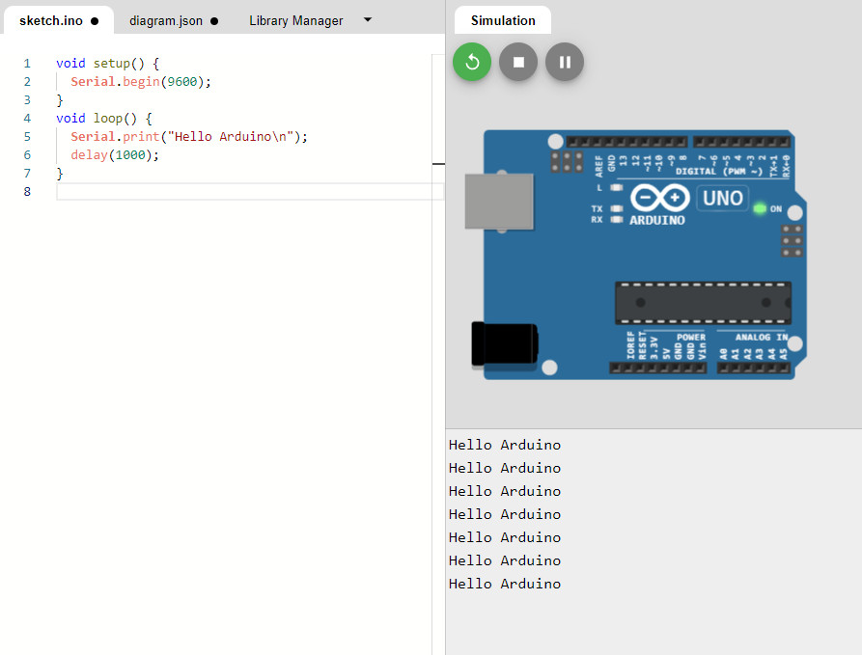Click digital pin 13 header
Screen dimensions: 862x655
(x=623, y=143)
